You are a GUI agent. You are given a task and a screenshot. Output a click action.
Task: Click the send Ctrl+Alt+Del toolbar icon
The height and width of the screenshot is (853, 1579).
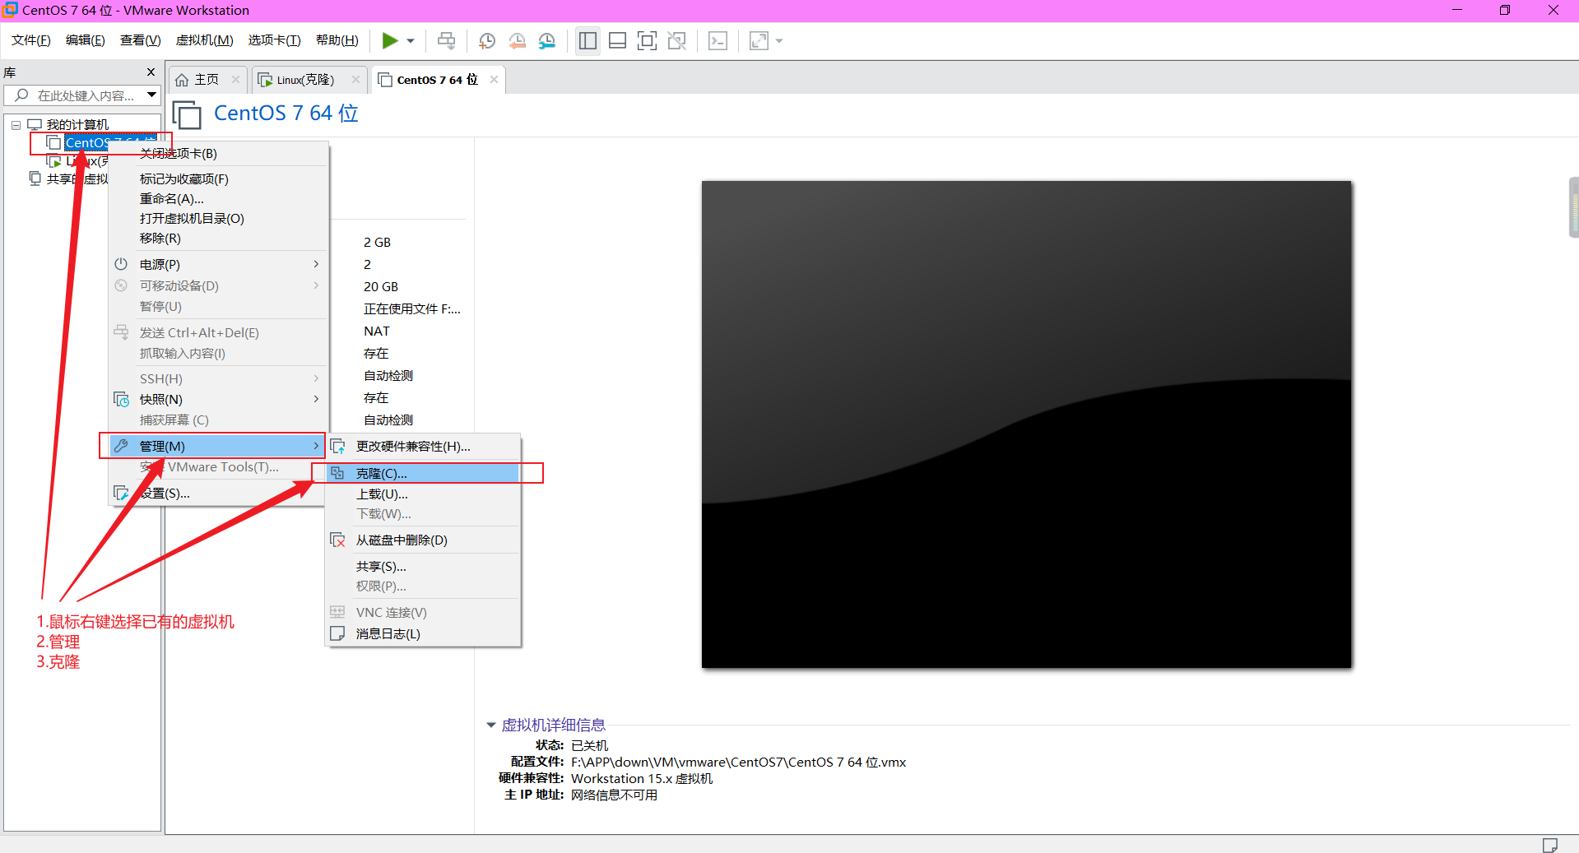[446, 40]
